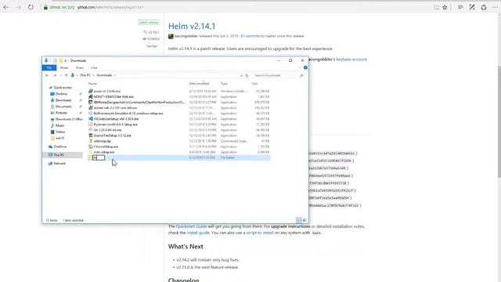
Task: Click browser back arrow button
Action: coord(6,7)
